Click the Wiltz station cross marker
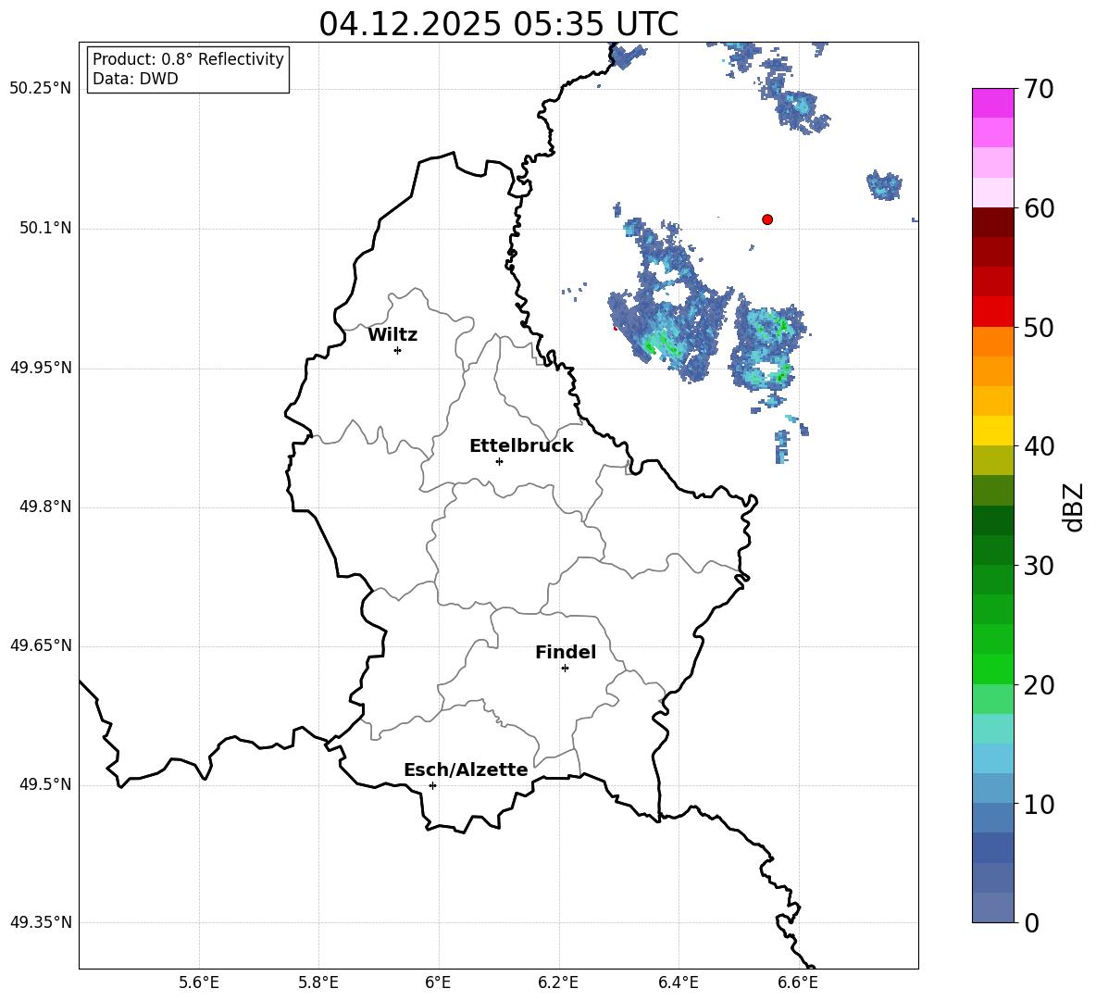Viewport: 1096px width, 1001px height. (x=398, y=350)
